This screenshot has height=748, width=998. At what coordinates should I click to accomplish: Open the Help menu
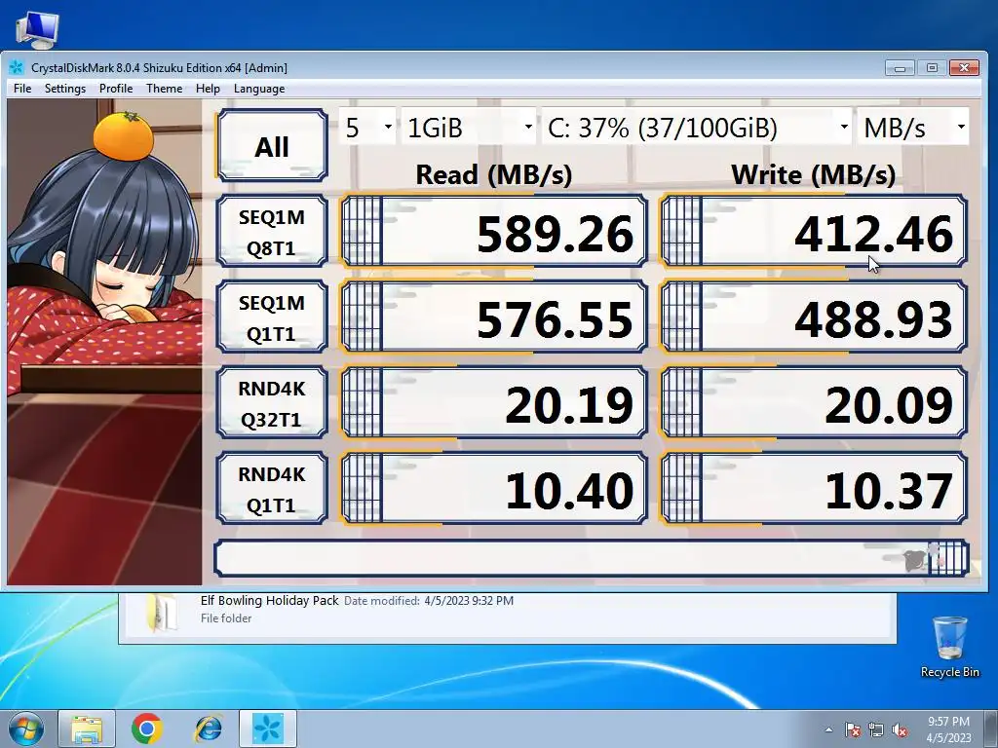[x=208, y=89]
